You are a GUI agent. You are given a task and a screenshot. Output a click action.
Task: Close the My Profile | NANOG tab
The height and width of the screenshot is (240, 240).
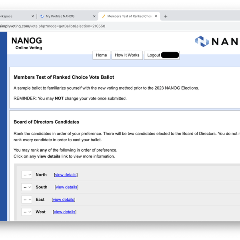[x=94, y=16]
